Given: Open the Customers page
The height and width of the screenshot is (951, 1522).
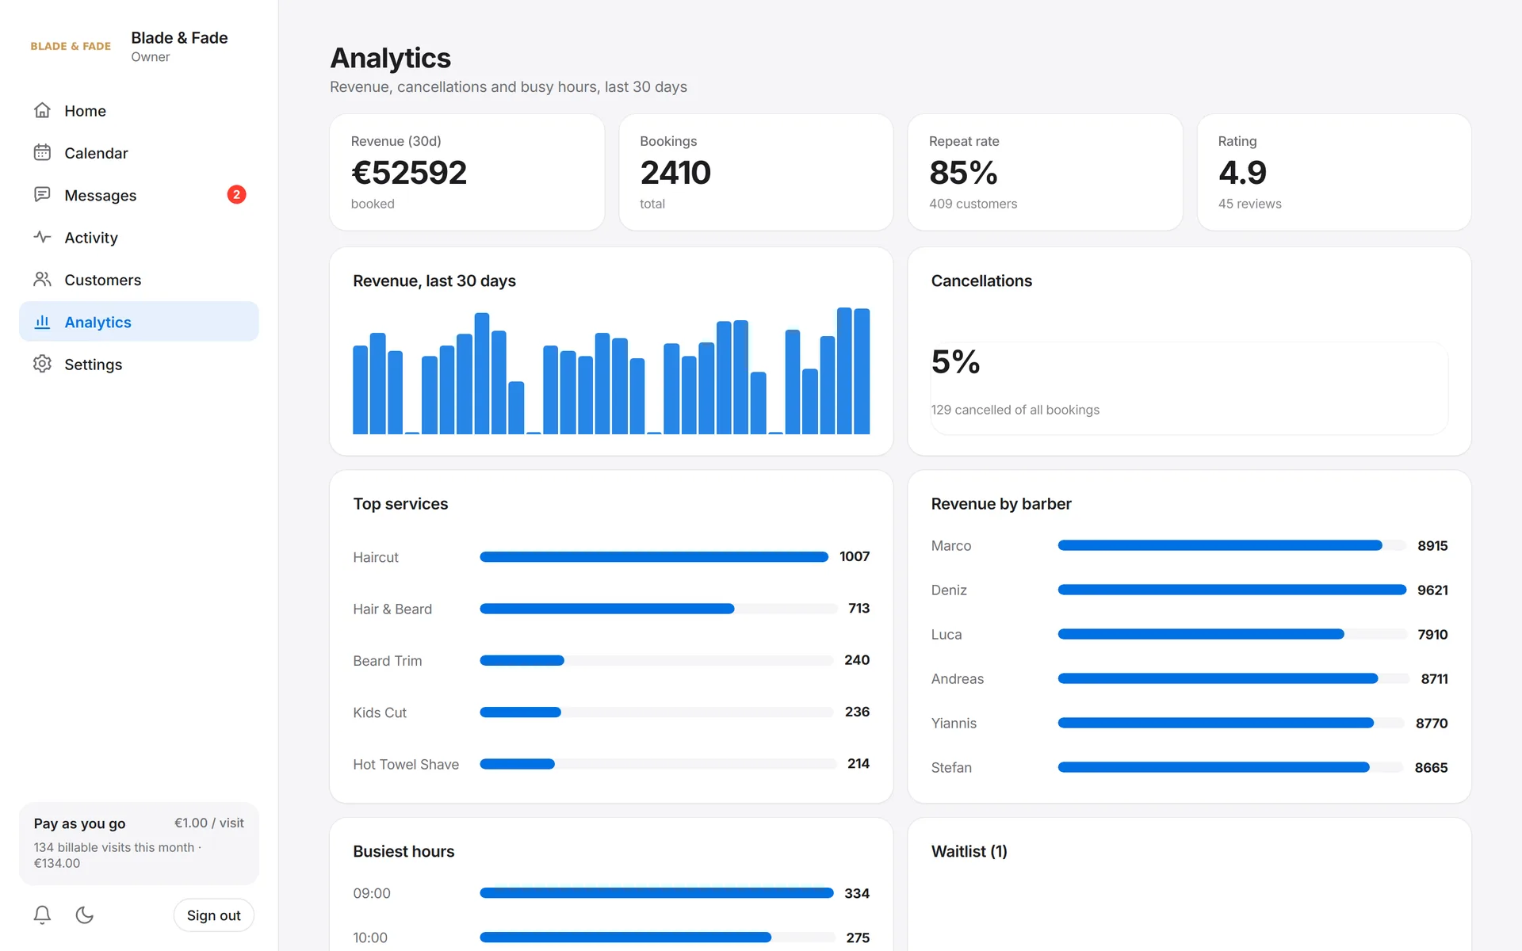Looking at the screenshot, I should [139, 279].
